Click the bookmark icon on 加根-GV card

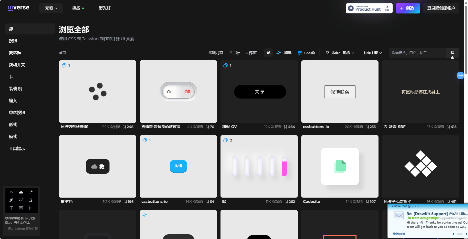[285, 127]
